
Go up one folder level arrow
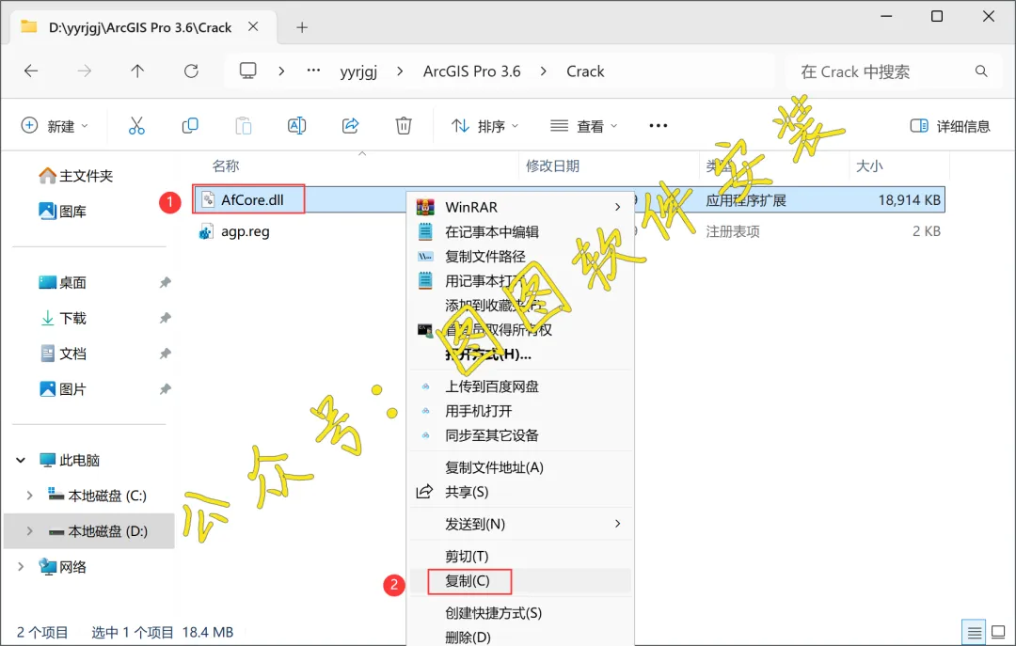pyautogui.click(x=137, y=71)
